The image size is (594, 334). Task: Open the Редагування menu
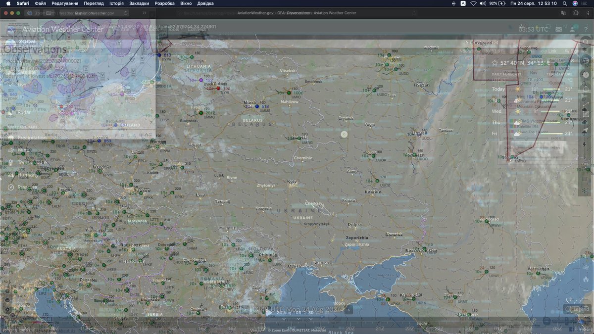tap(65, 3)
